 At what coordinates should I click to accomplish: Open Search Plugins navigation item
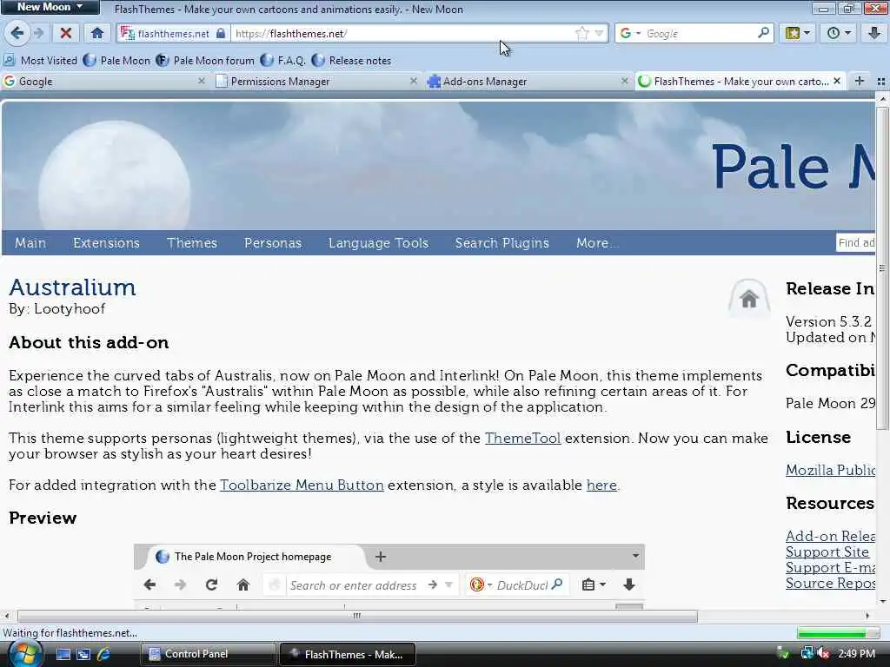[501, 243]
